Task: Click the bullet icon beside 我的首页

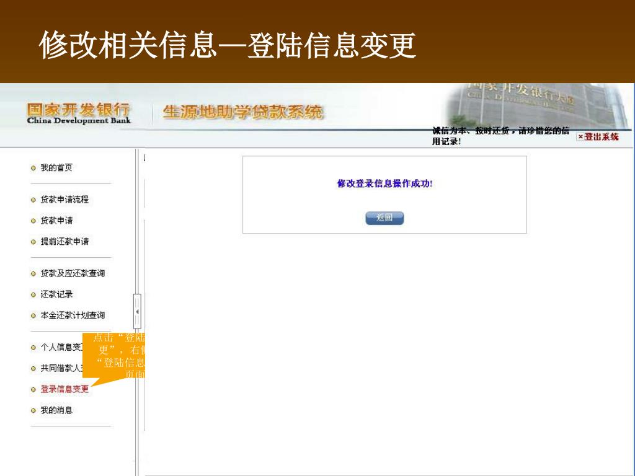Action: point(33,168)
